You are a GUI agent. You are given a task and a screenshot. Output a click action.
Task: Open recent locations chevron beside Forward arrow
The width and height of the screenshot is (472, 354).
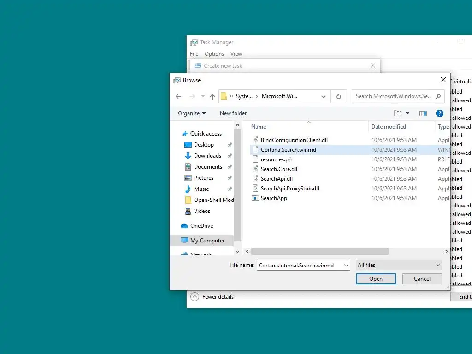tap(203, 96)
